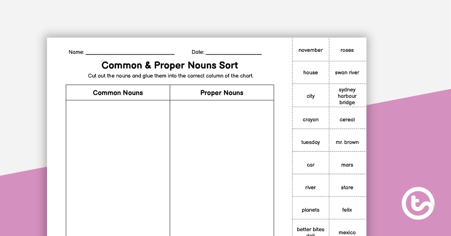Choose the "mr. brown" card

(347, 142)
